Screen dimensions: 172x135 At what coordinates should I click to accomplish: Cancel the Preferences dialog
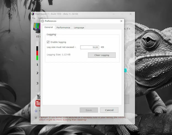109,110
